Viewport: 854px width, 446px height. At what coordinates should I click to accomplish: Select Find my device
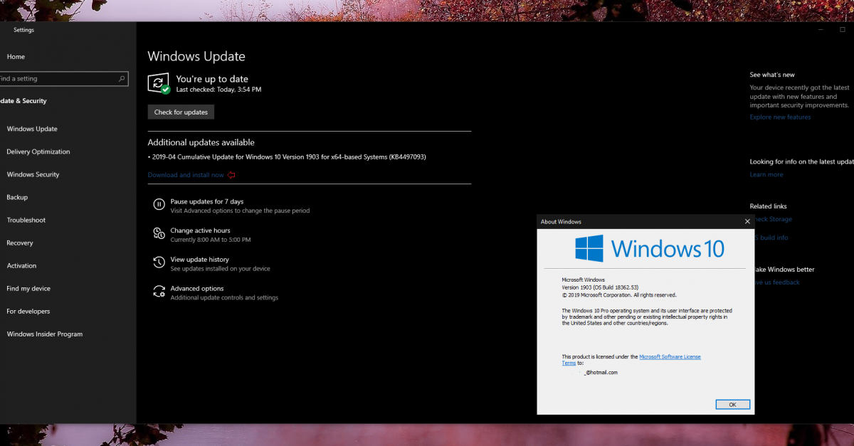[x=28, y=288]
